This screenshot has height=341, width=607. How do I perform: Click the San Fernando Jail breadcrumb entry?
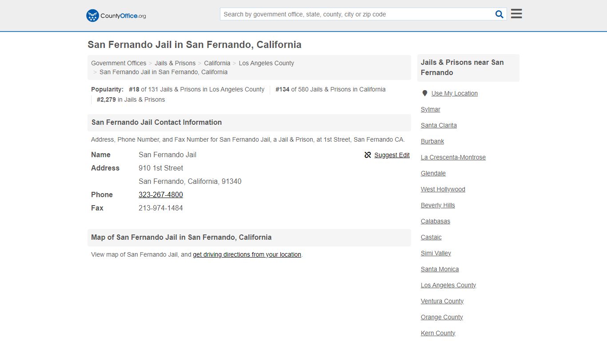[164, 72]
